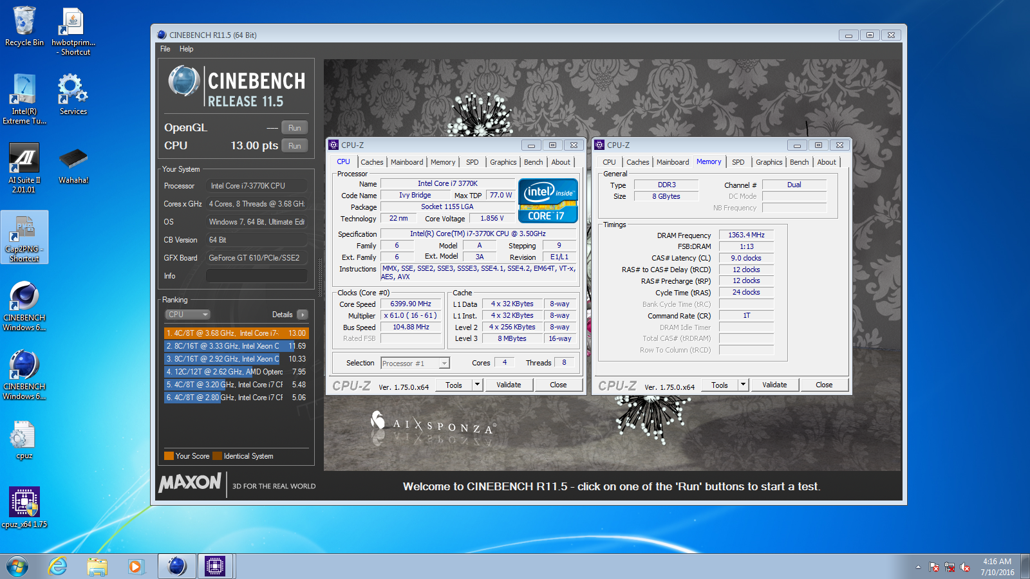Open Windows Explorer from taskbar
Screen dimensions: 1030x579
click(x=97, y=566)
